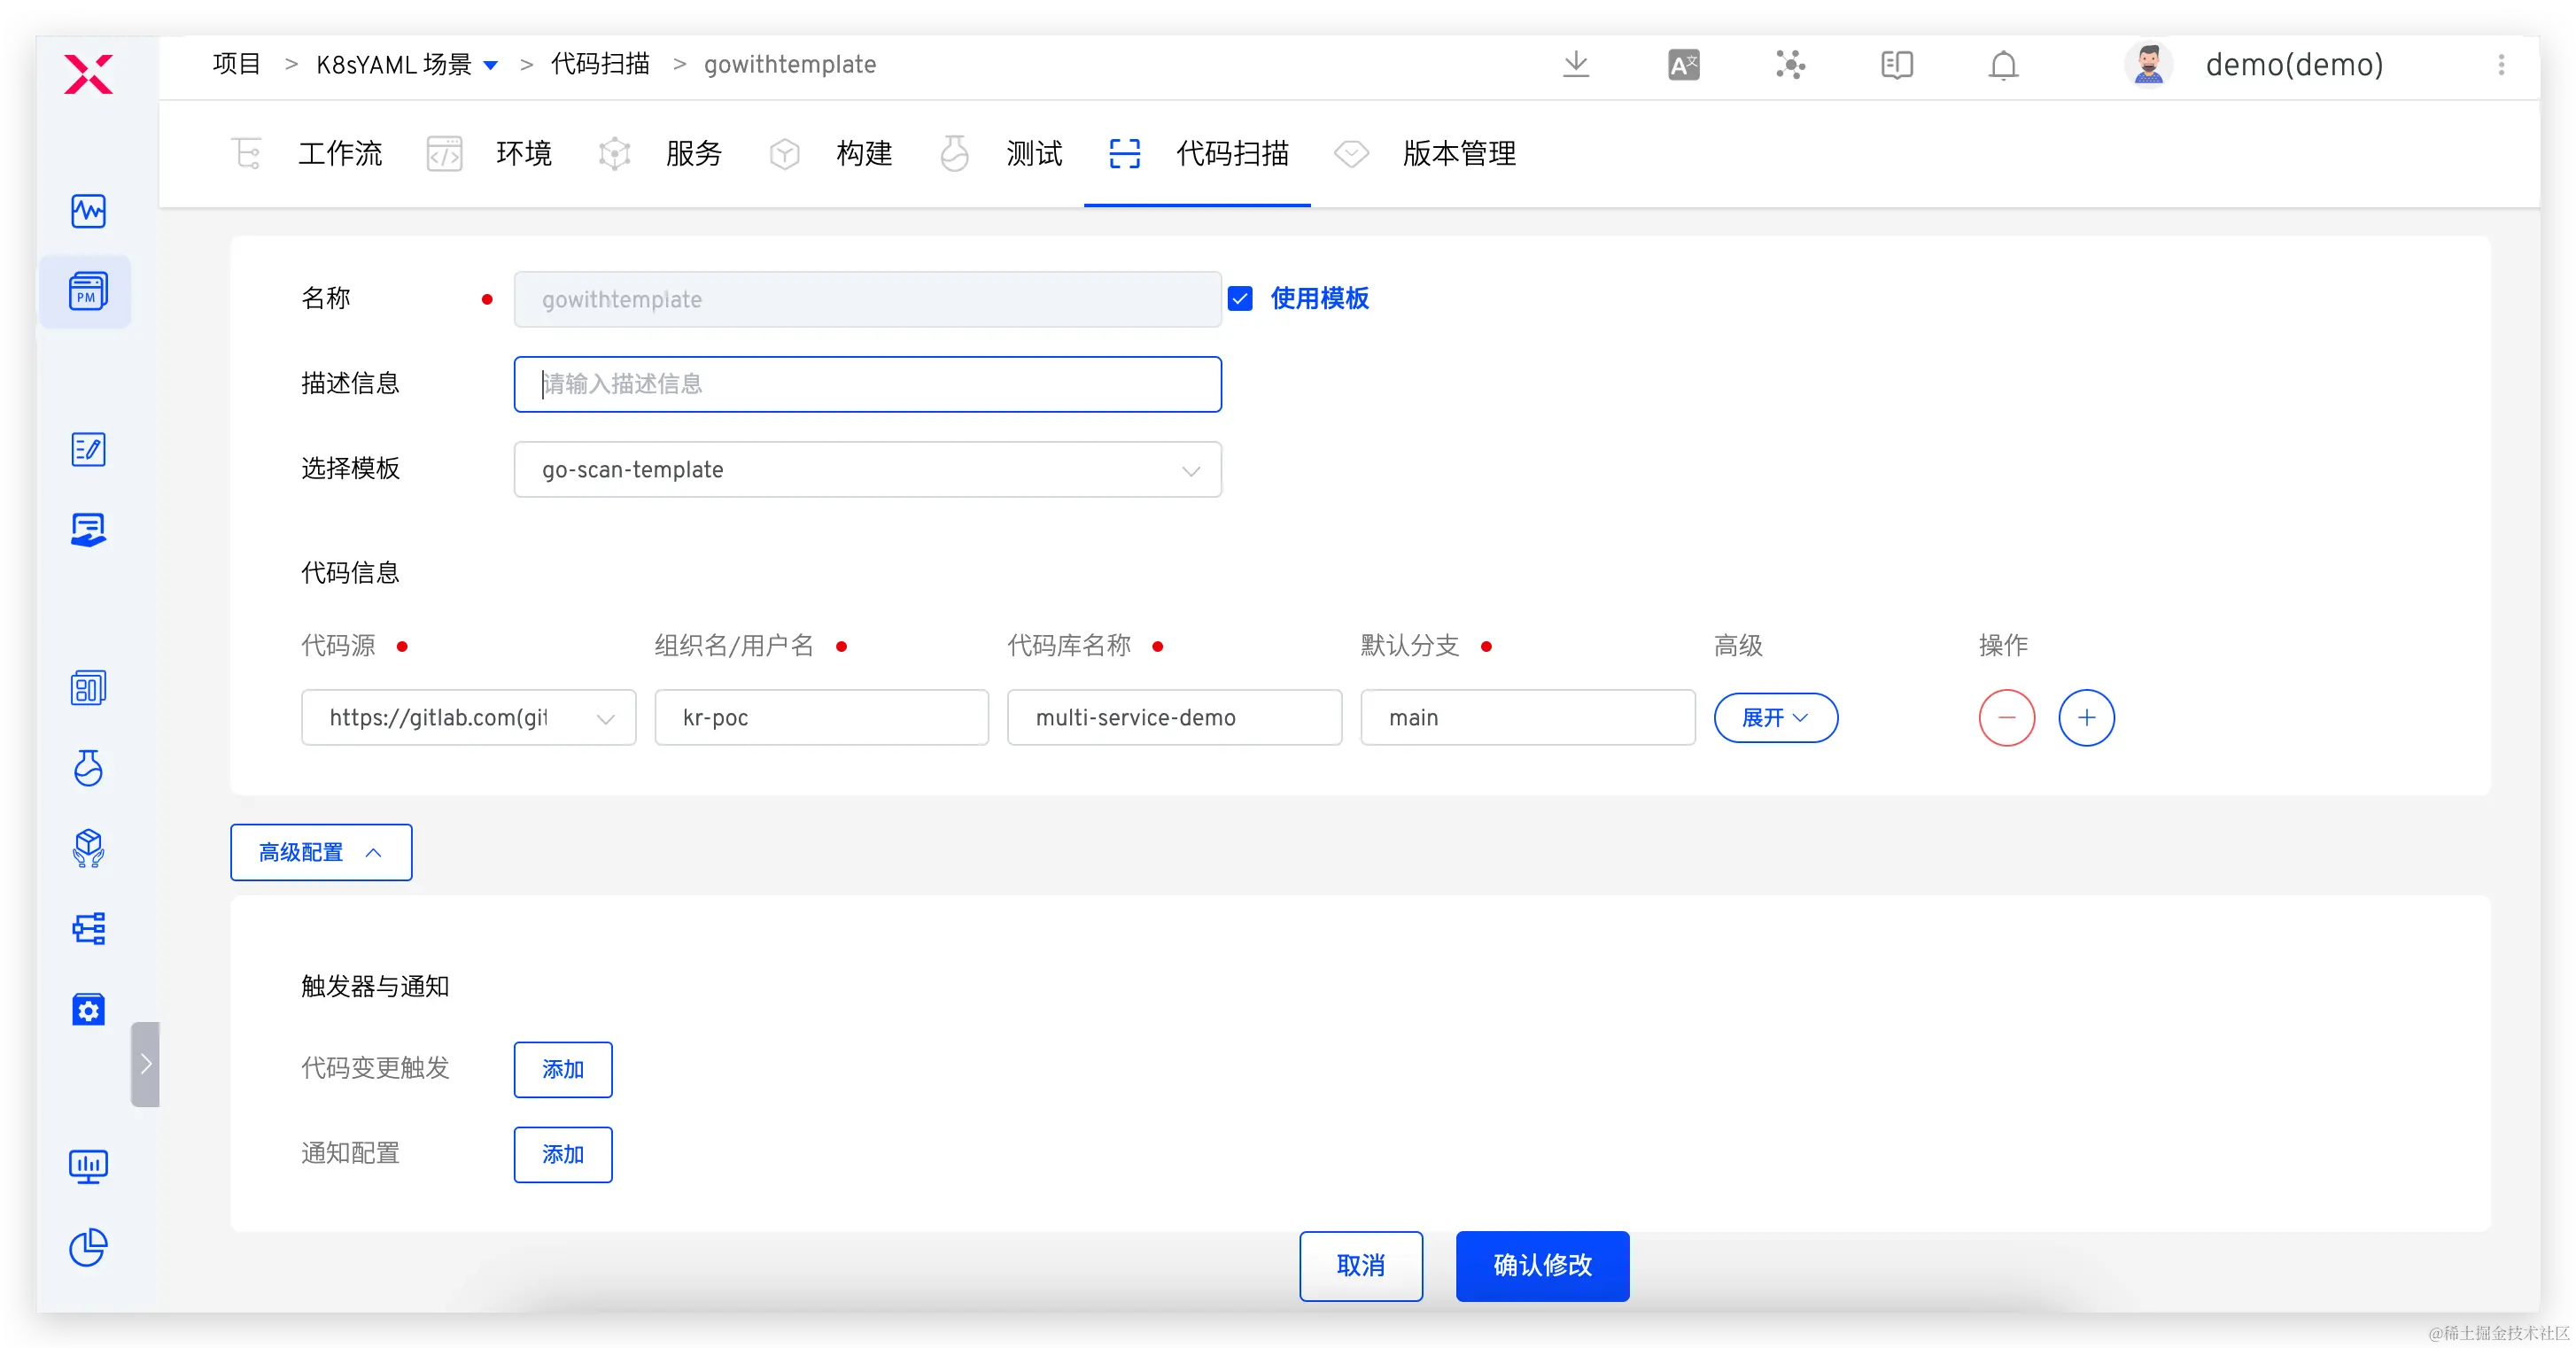Click the 取消 button
The height and width of the screenshot is (1348, 2576).
pyautogui.click(x=1360, y=1266)
